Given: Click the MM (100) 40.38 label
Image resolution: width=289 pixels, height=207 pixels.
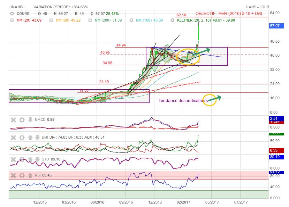Looking at the screenshot, I should click(150, 20).
